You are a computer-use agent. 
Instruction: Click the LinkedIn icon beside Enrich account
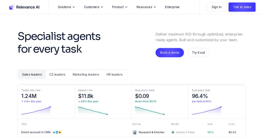coord(57,132)
